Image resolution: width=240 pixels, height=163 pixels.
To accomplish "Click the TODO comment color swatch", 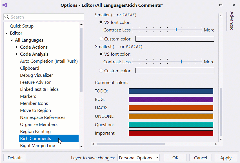I will coord(171,91).
